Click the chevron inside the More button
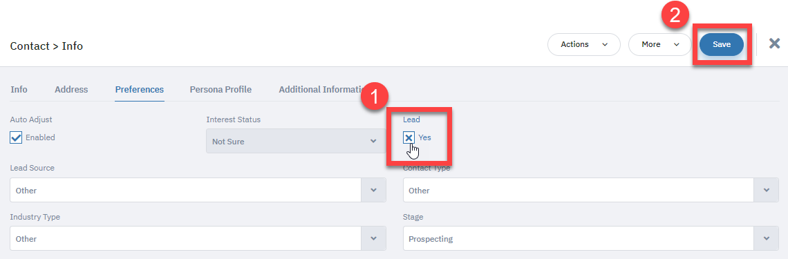The image size is (788, 259). tap(677, 45)
